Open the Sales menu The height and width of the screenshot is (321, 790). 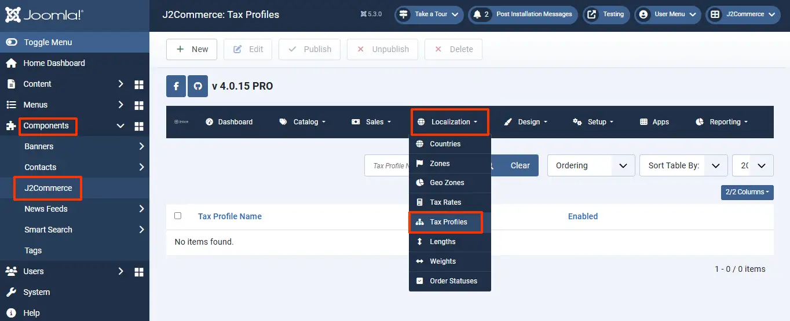[x=371, y=122]
